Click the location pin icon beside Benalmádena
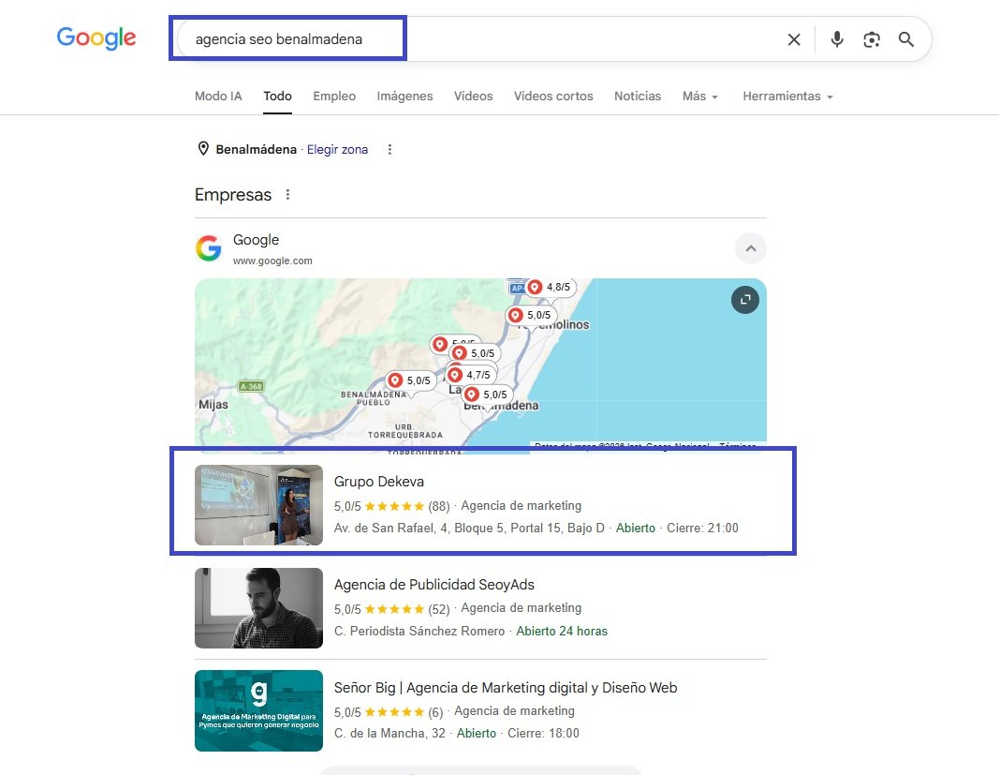Viewport: 999px width, 775px height. click(203, 149)
